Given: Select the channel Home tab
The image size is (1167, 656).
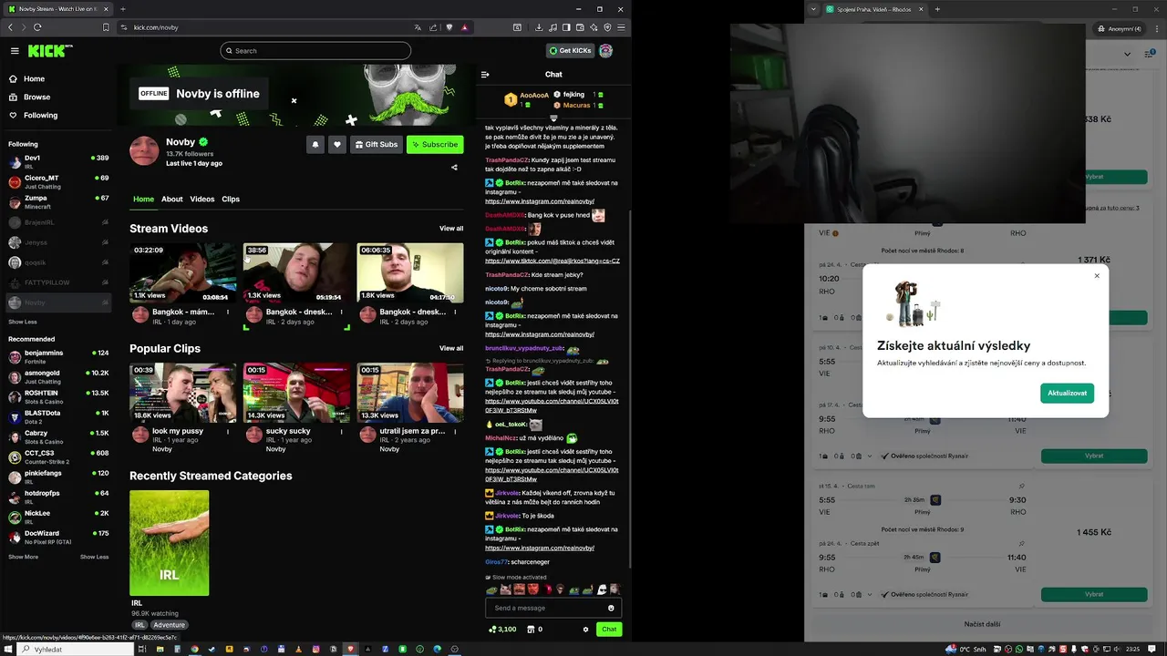Looking at the screenshot, I should (144, 200).
